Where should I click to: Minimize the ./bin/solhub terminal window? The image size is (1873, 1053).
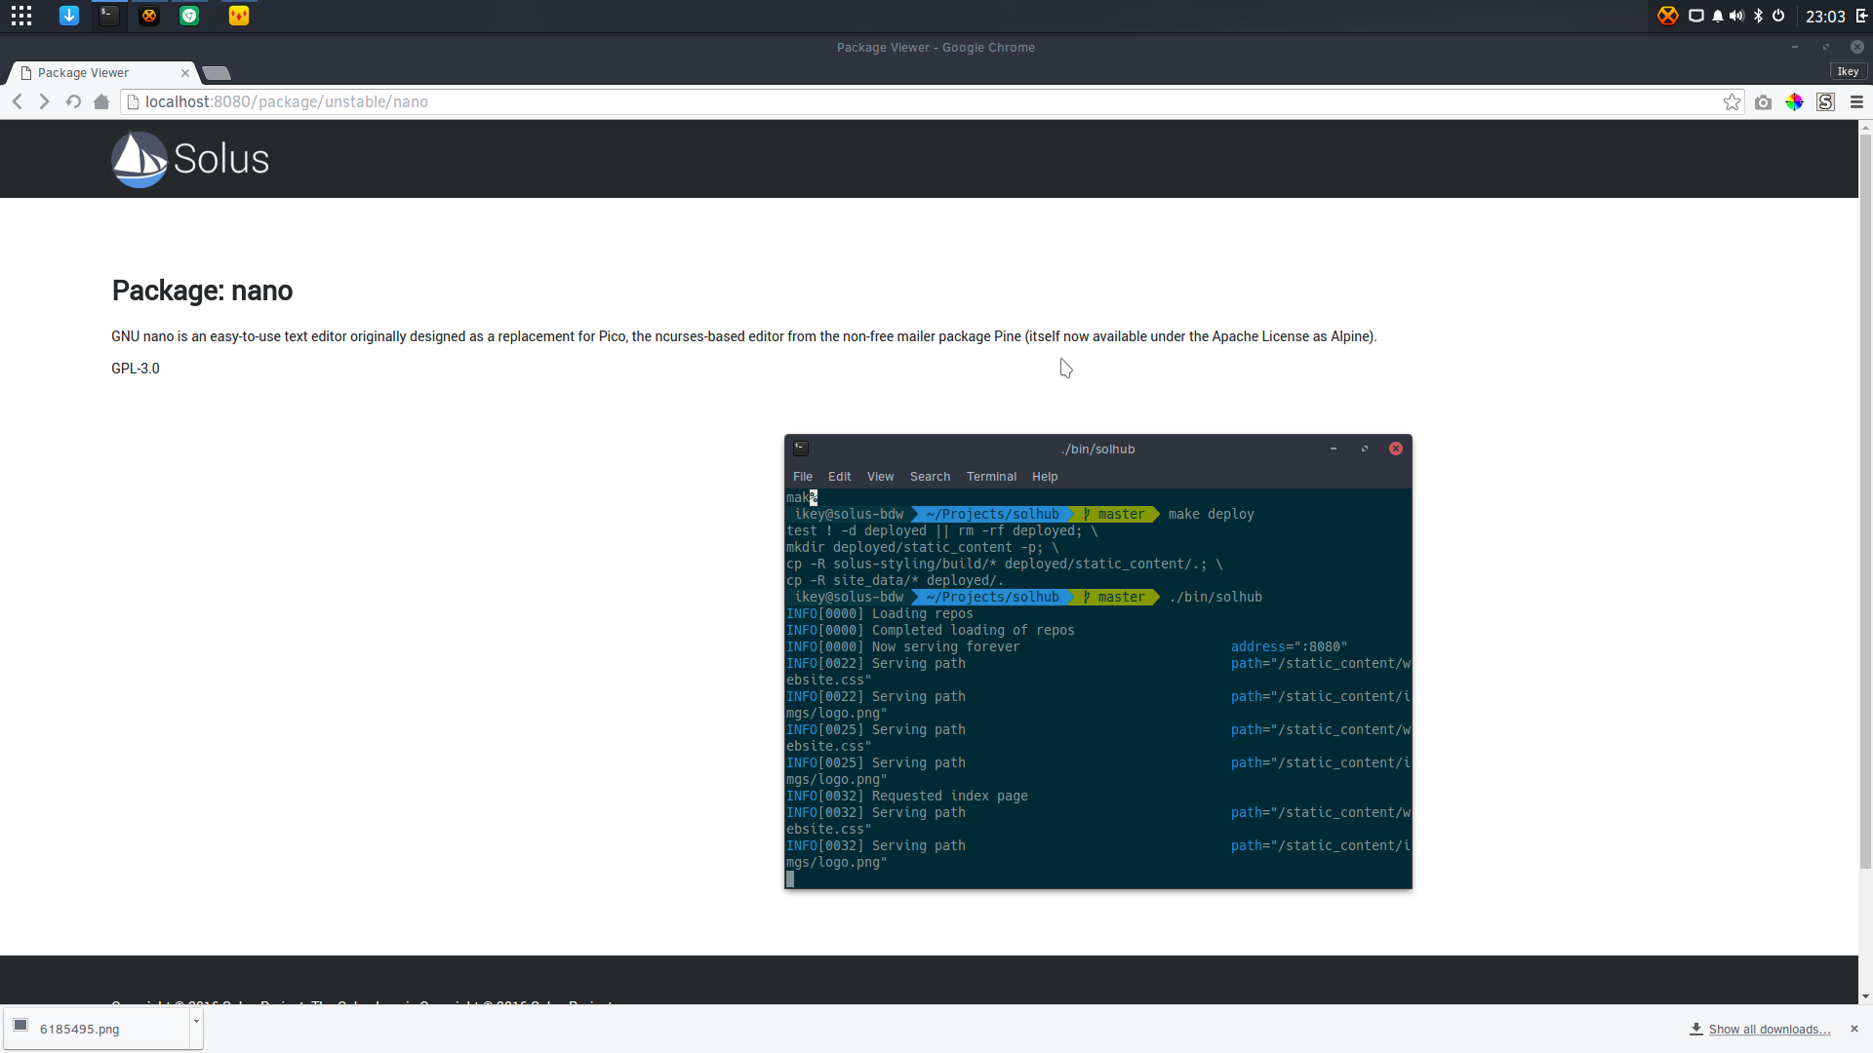coord(1333,448)
